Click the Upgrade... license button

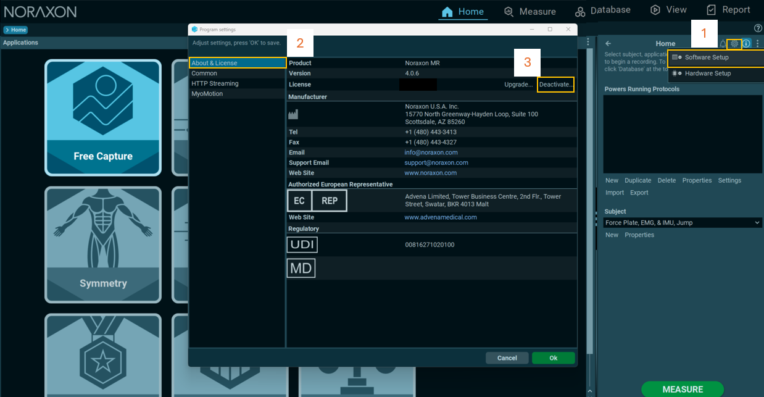pos(518,85)
